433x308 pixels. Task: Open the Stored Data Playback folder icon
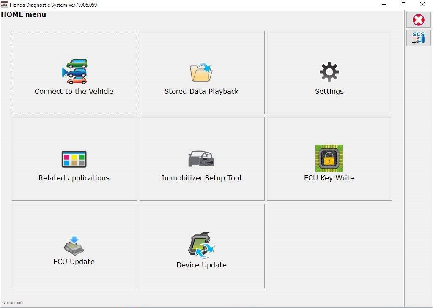[x=201, y=72]
